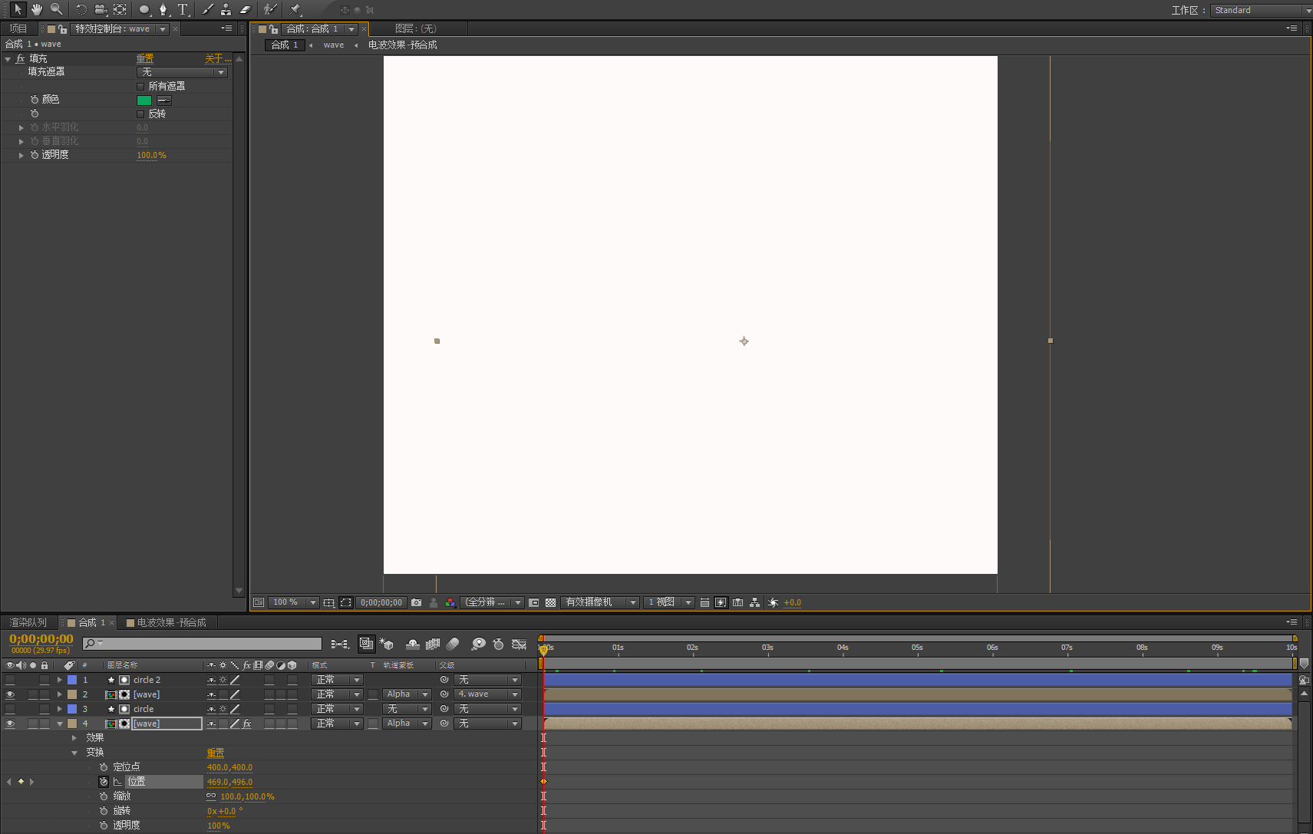1313x834 pixels.
Task: Click the show channel RGB icon
Action: [450, 602]
